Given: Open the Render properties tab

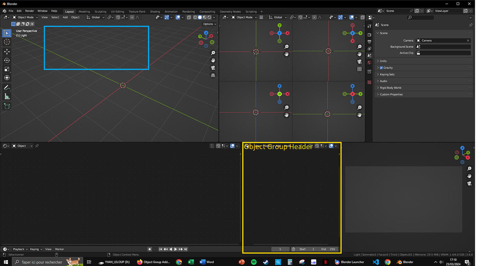Looking at the screenshot, I should click(x=369, y=35).
